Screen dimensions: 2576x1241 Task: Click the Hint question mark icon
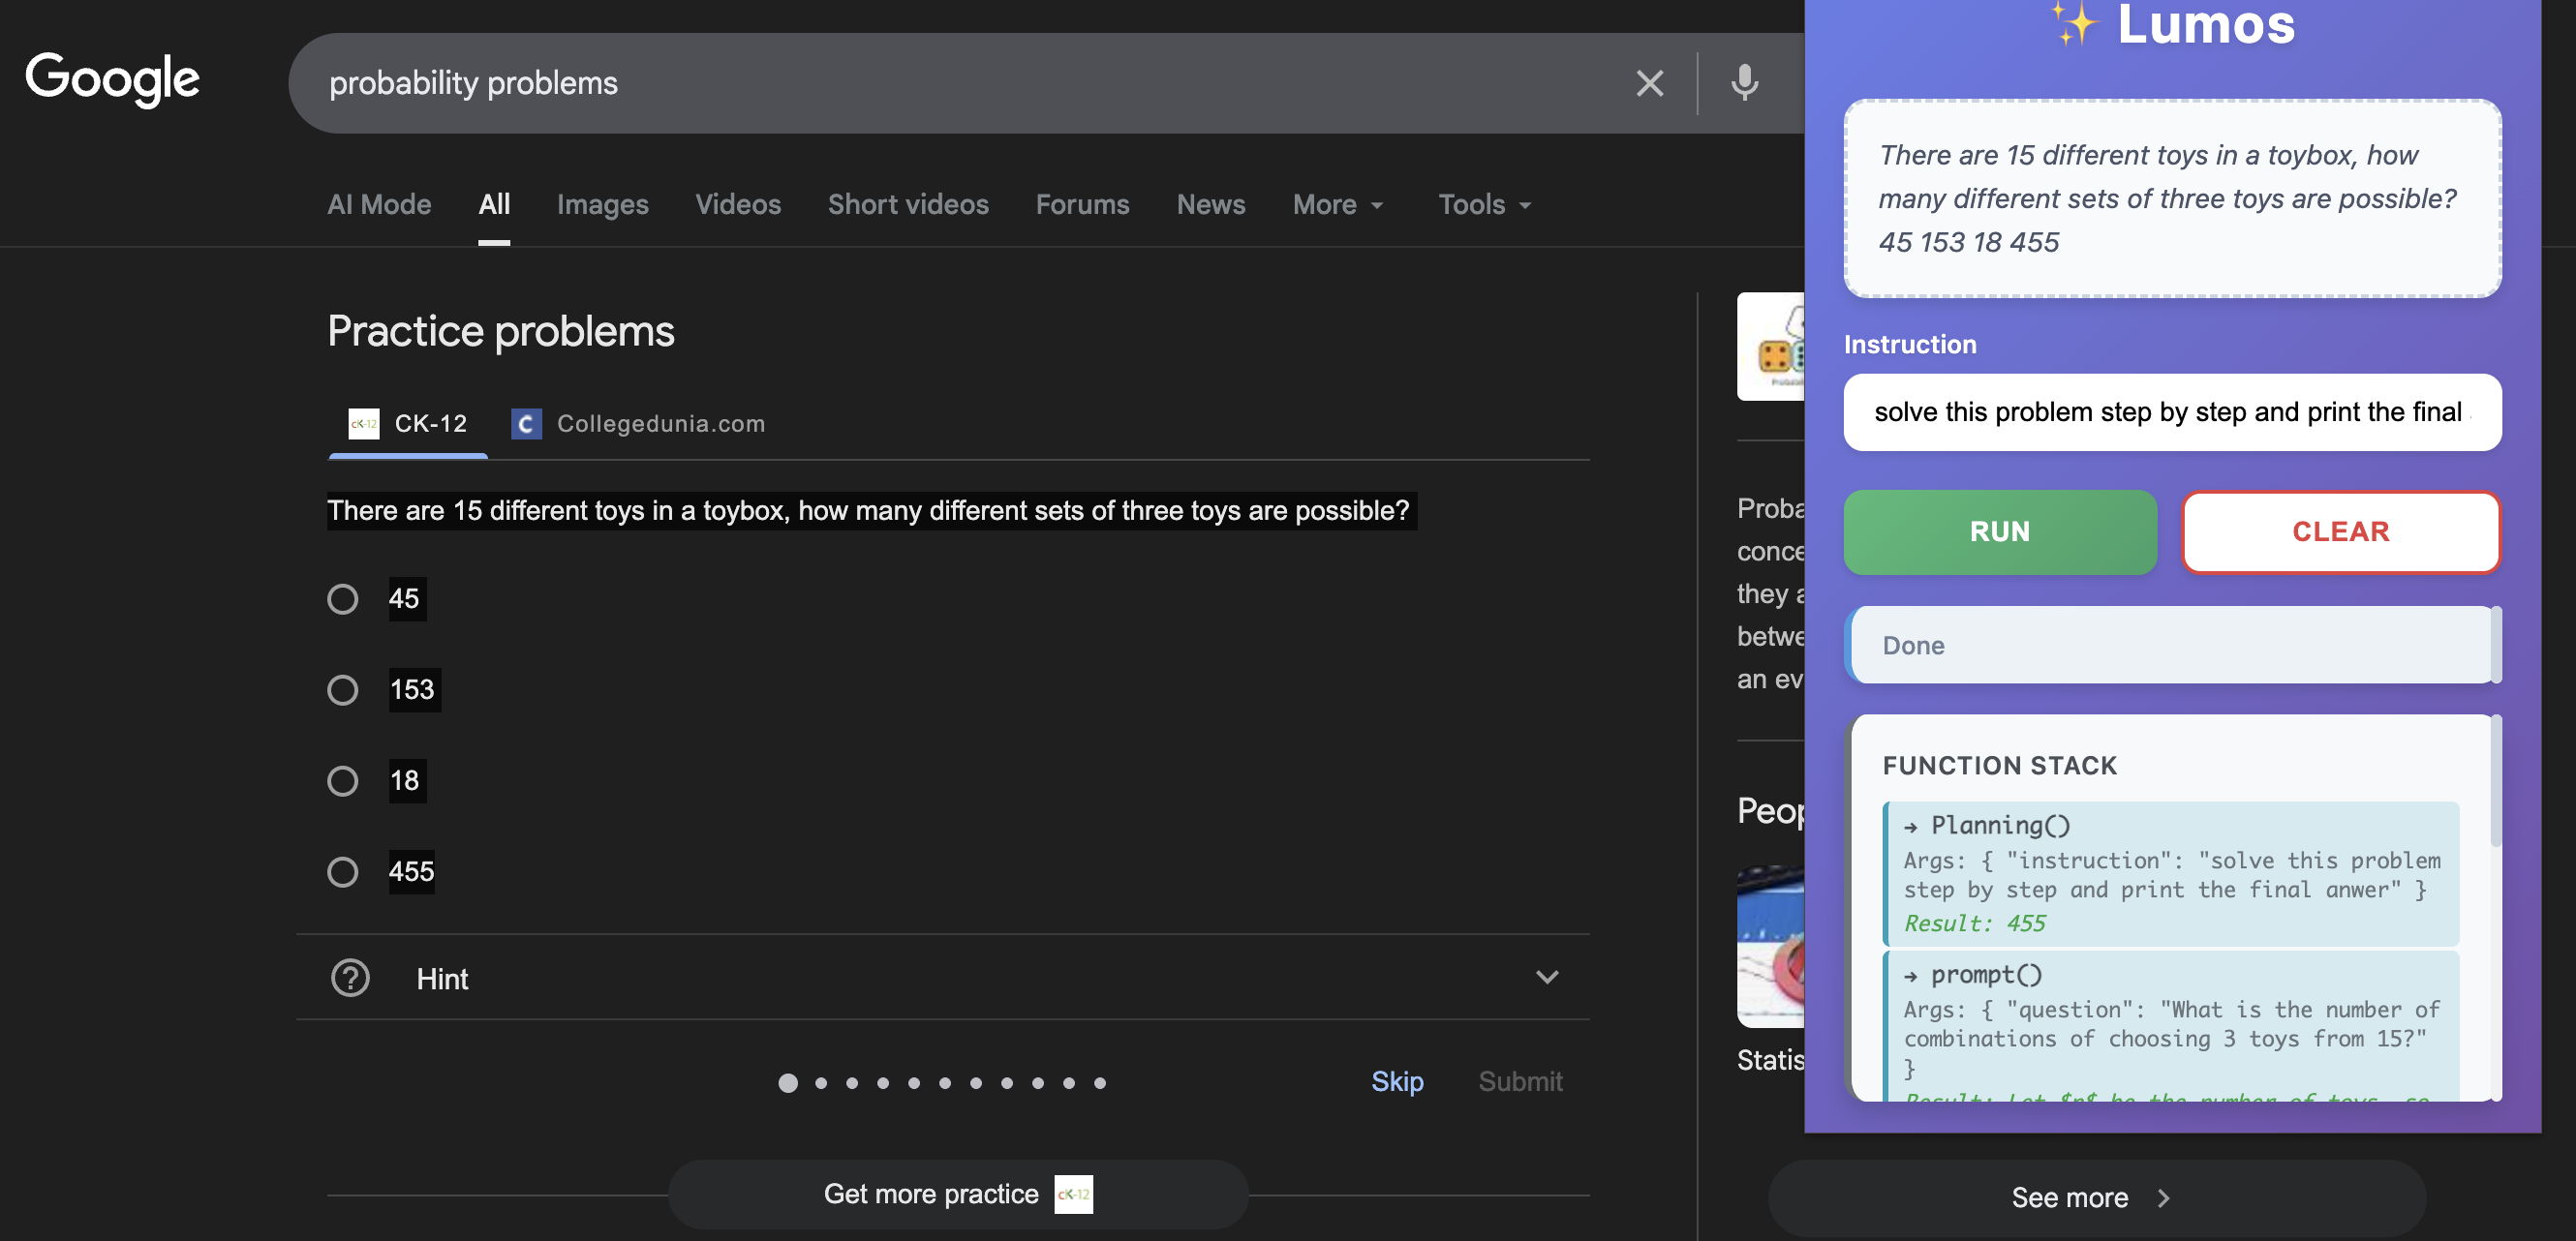click(350, 977)
